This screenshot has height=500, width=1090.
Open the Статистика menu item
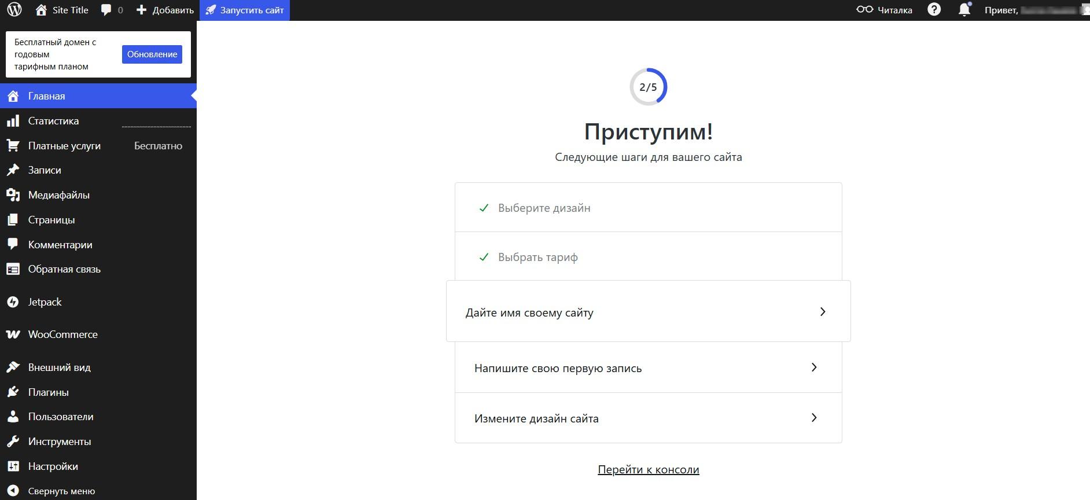click(x=53, y=121)
